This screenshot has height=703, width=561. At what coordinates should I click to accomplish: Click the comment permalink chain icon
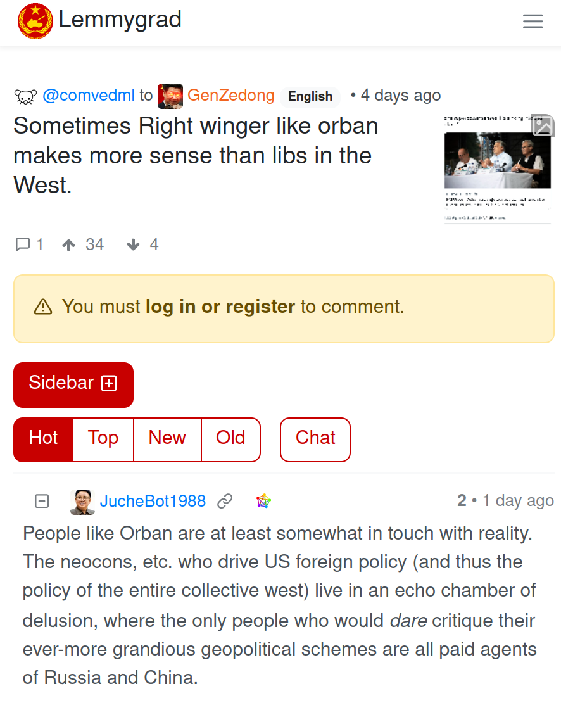click(x=225, y=501)
